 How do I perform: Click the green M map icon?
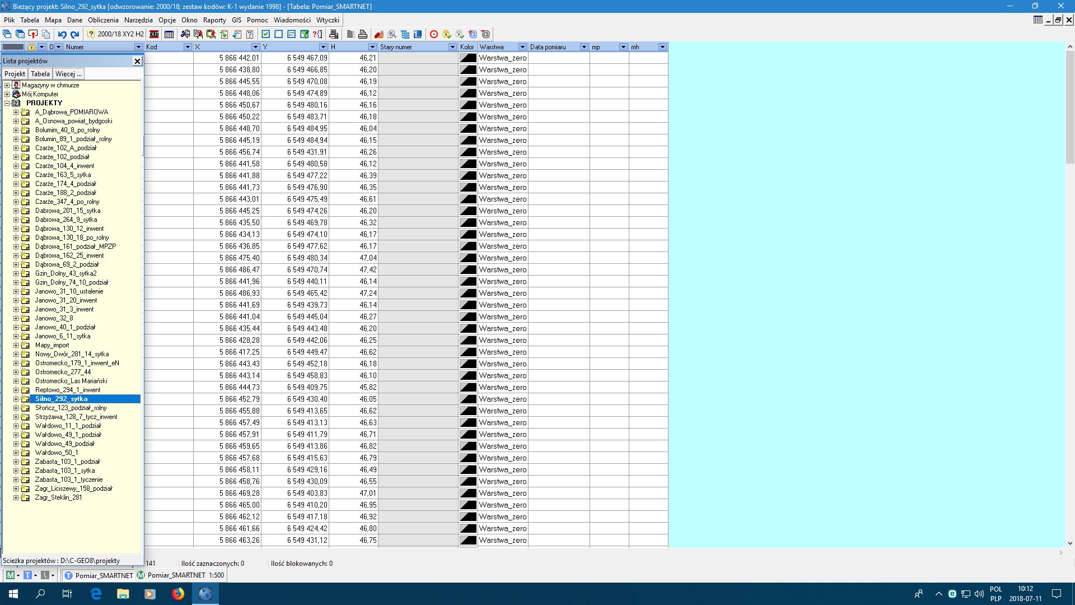pos(10,575)
